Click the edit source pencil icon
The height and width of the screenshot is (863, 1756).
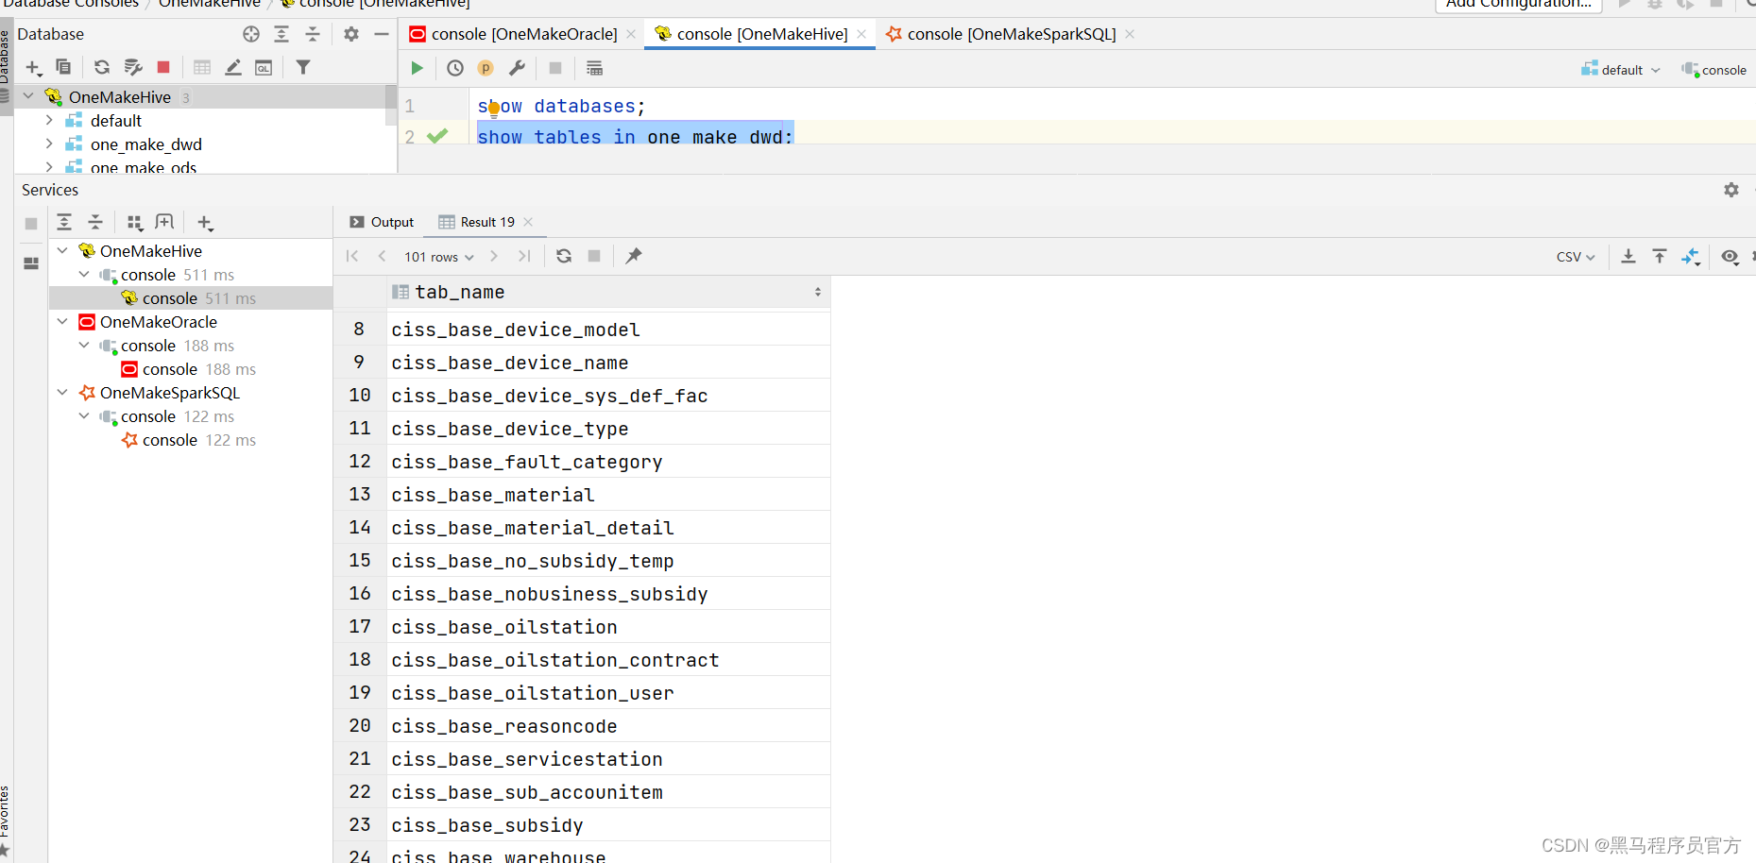[233, 67]
